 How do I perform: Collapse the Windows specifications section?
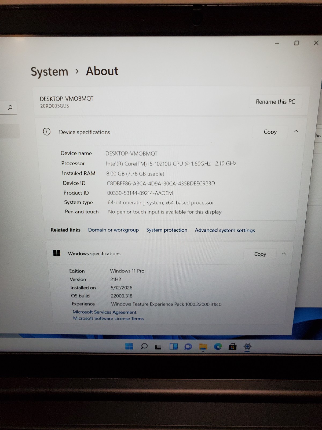pos(284,253)
